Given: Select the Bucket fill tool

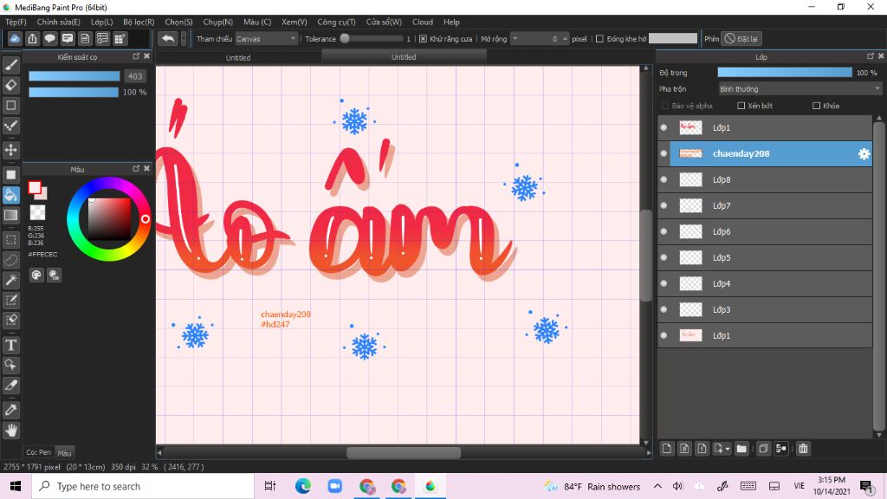Looking at the screenshot, I should pyautogui.click(x=10, y=195).
